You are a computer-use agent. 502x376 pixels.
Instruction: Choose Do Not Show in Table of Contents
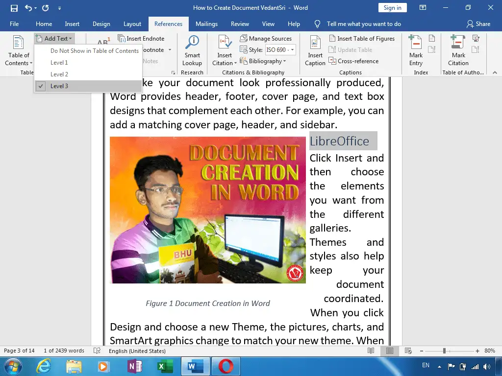(x=95, y=50)
